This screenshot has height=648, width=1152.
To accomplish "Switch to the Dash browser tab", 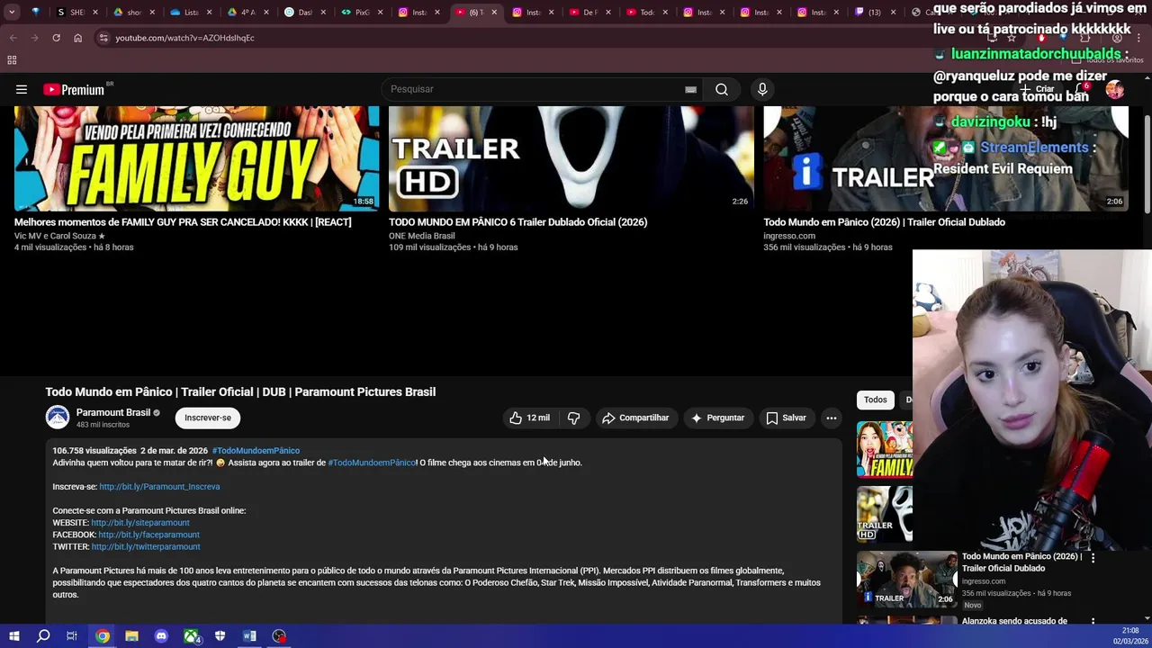I will [306, 13].
